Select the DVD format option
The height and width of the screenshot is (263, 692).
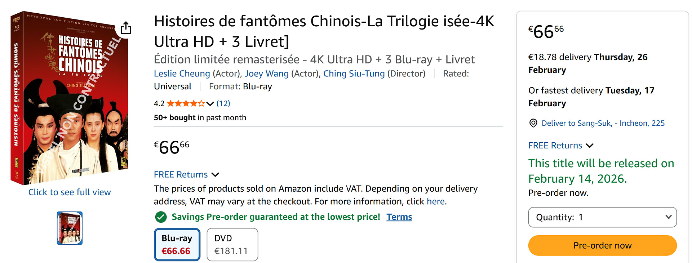tap(232, 245)
